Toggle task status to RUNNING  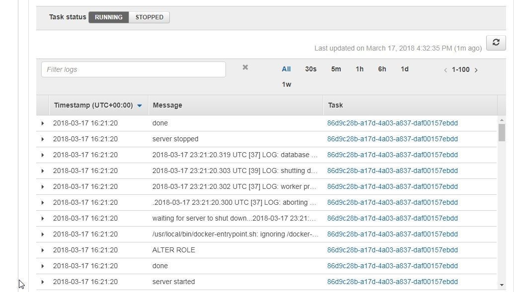108,17
